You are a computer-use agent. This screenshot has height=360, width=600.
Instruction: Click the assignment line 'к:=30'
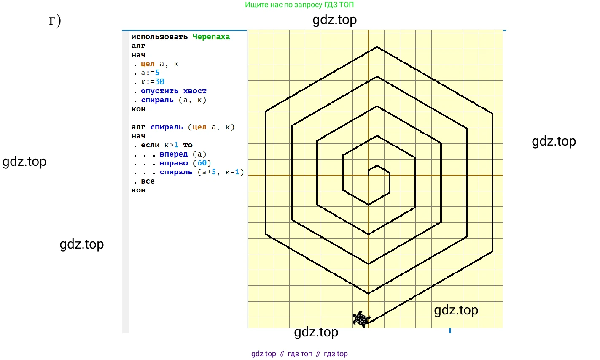153,82
